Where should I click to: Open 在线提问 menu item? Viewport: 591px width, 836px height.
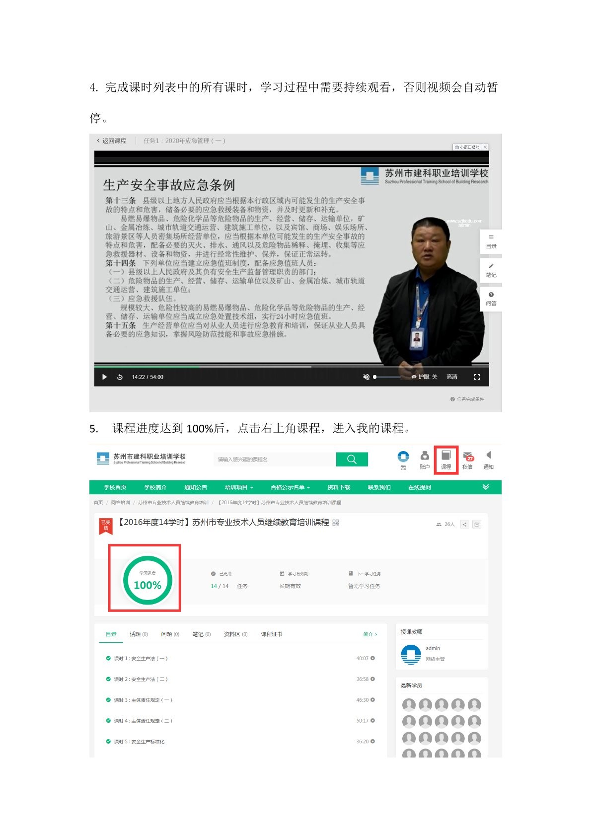420,487
